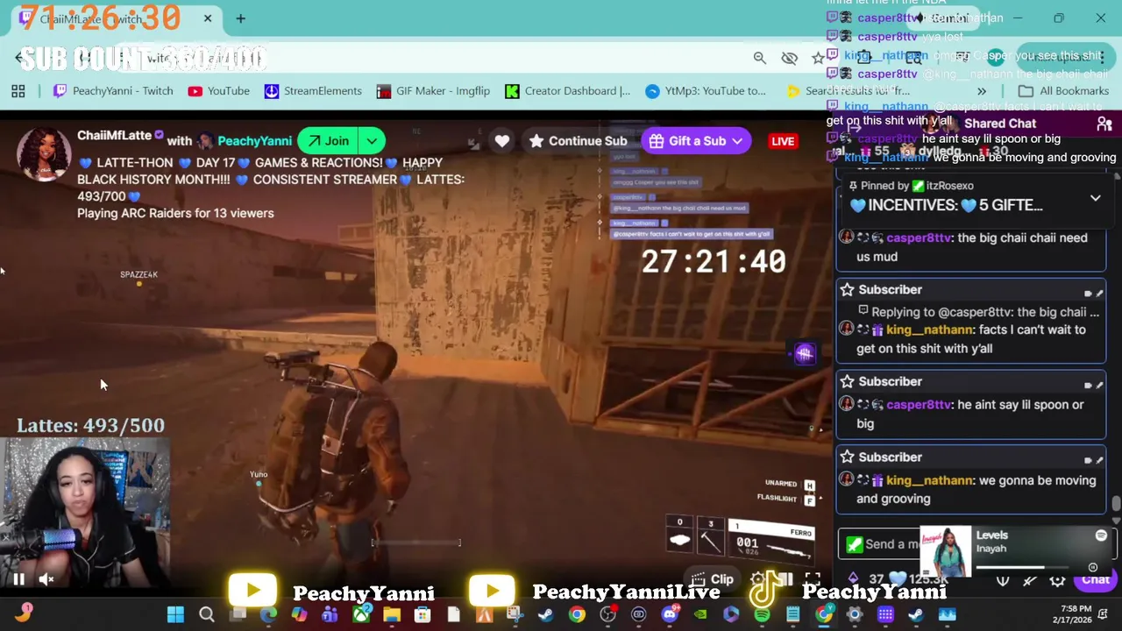Bookmark this page with the star
The image size is (1122, 631).
[818, 58]
